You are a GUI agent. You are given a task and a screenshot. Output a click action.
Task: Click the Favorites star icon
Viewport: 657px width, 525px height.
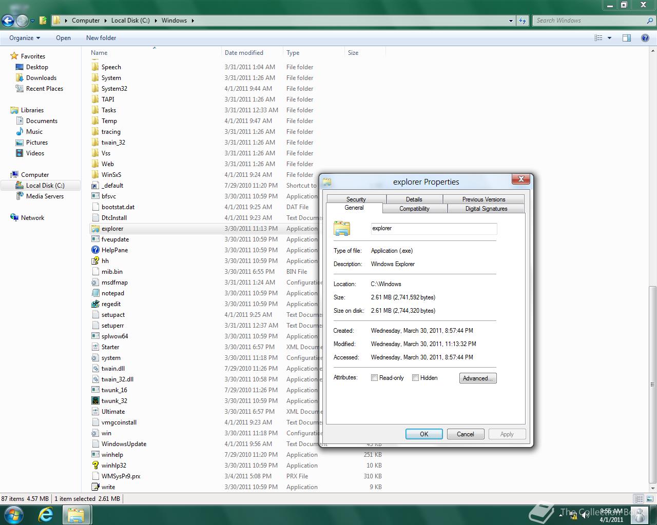click(14, 56)
